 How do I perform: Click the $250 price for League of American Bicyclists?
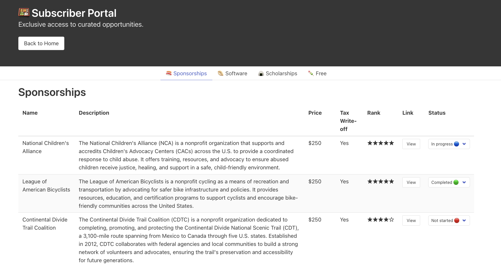(x=315, y=182)
